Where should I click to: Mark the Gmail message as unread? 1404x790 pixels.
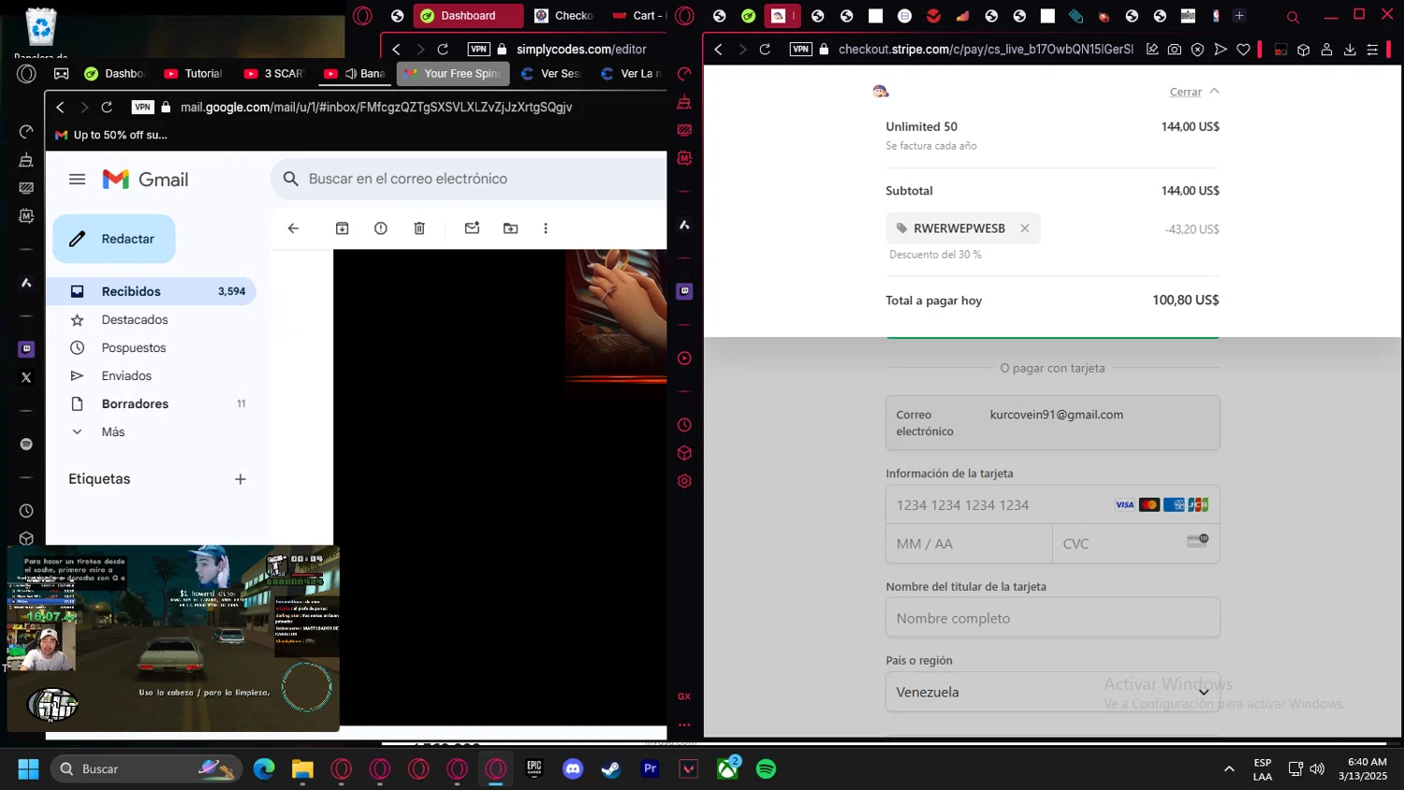472,228
